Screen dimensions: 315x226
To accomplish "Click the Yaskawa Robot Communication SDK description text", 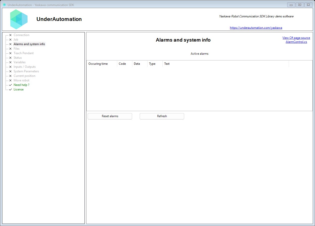I will (x=256, y=16).
